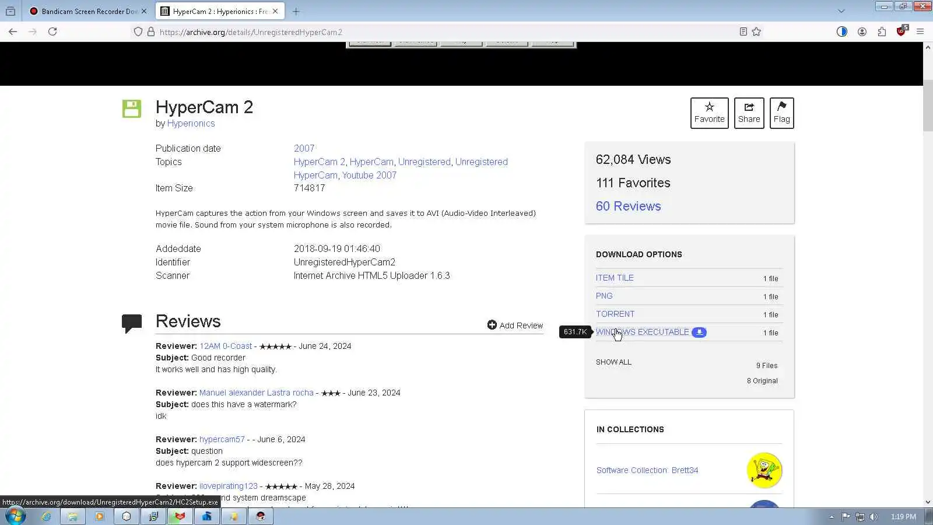Open the tracking protection shield icon
Viewport: 933px width, 525px height.
[138, 32]
